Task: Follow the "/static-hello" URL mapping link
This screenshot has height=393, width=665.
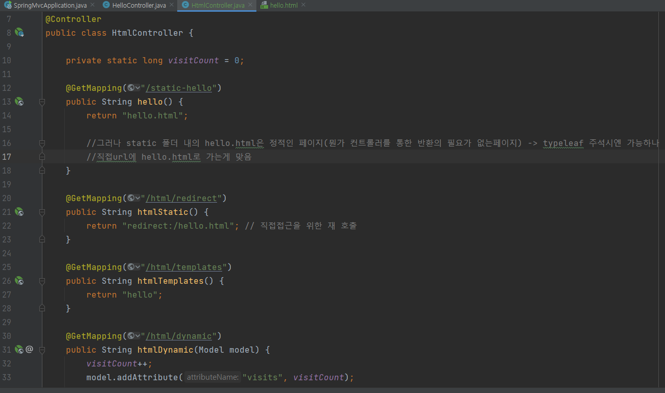Action: 179,88
